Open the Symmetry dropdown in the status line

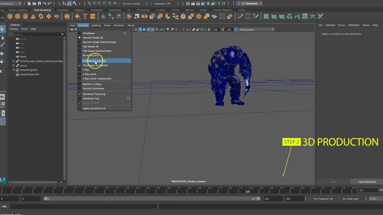click(x=164, y=4)
